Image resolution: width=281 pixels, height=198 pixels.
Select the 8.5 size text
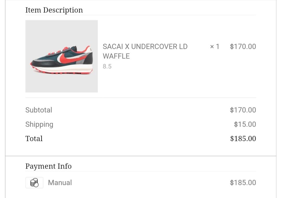(107, 66)
